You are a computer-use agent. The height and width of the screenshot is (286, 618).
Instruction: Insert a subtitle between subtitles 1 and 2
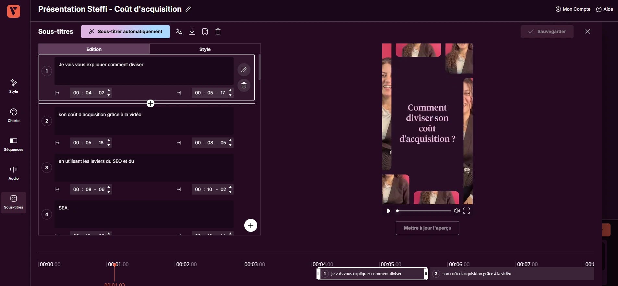pos(151,103)
